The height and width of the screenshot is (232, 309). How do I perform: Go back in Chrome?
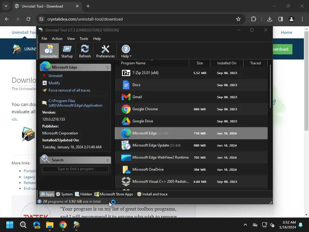pyautogui.click(x=7, y=19)
